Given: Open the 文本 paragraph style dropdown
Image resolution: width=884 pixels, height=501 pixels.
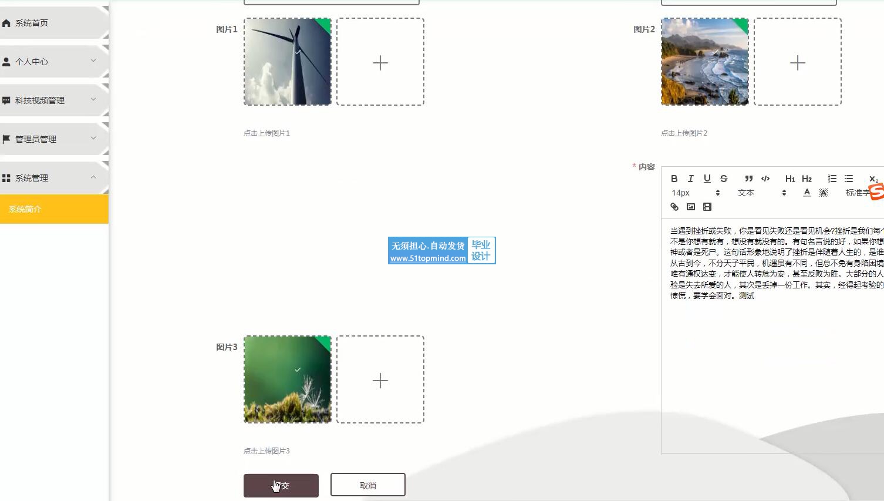Looking at the screenshot, I should click(x=761, y=193).
